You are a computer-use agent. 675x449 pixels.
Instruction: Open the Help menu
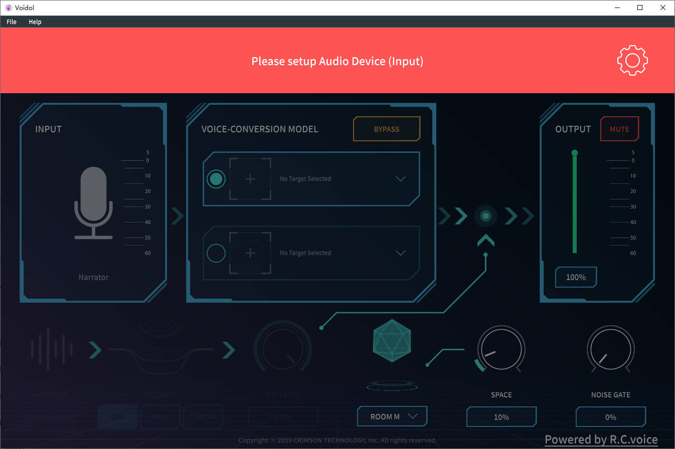point(35,22)
